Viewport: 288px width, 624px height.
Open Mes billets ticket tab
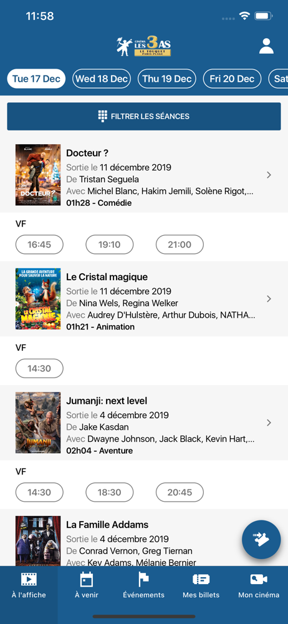point(201,585)
